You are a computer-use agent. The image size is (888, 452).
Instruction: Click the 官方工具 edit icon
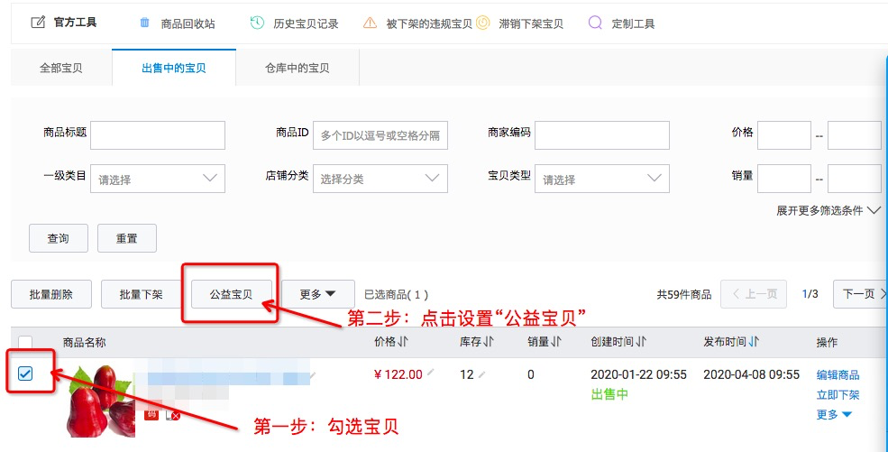click(x=37, y=23)
